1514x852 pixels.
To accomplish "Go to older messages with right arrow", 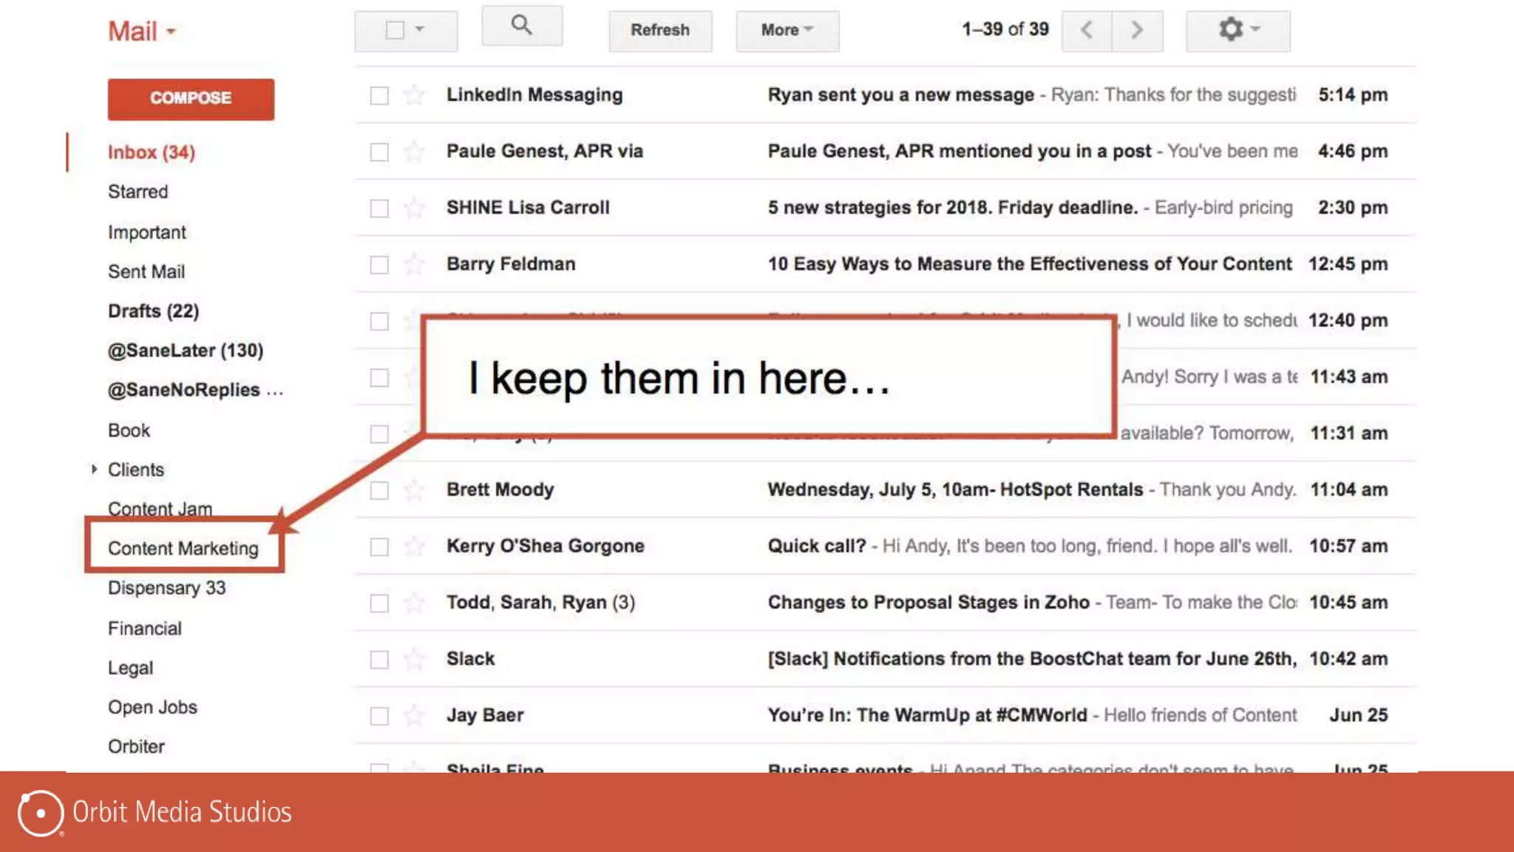I will (1137, 30).
